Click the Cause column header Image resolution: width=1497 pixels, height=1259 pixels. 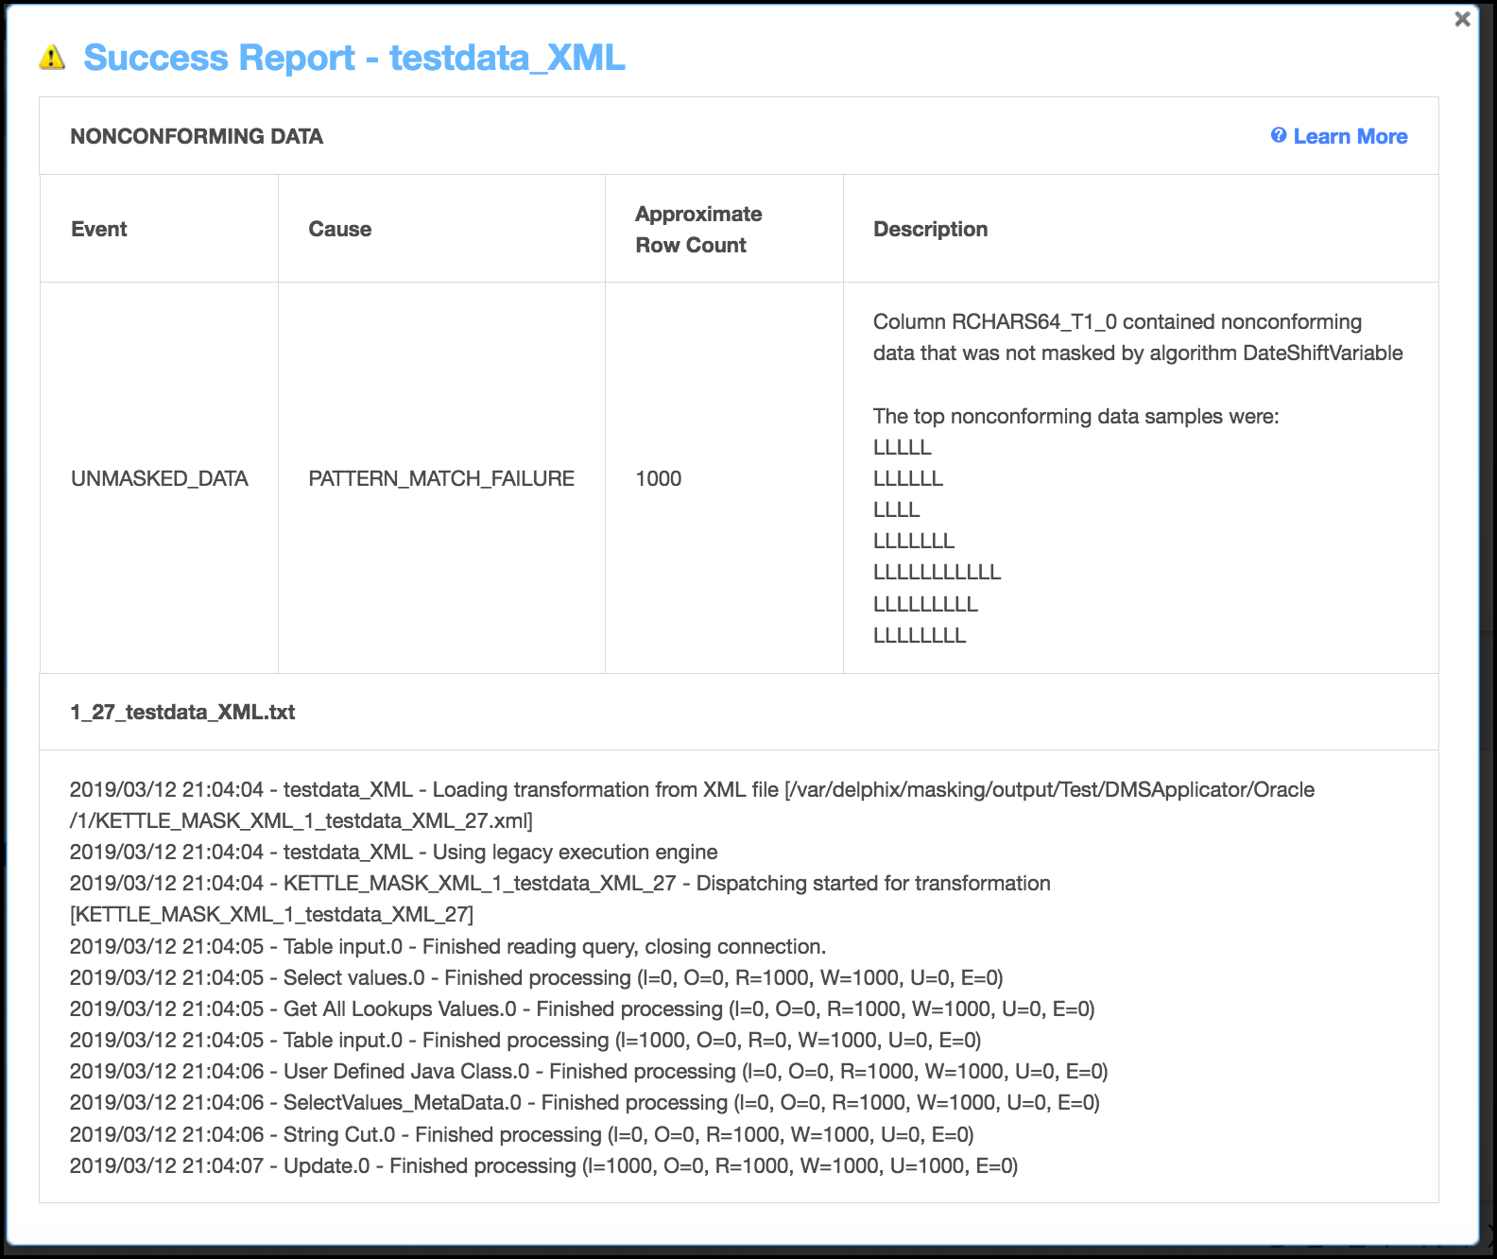(340, 229)
